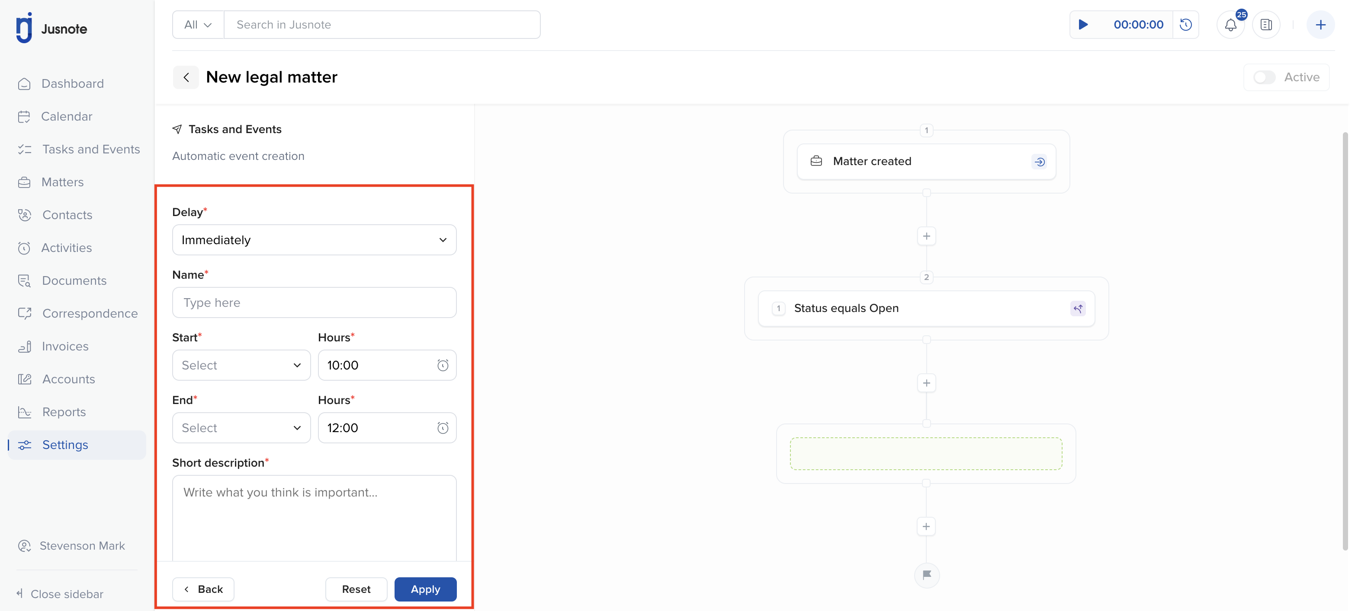Click the Tasks and Events arrow icon
The image size is (1355, 611).
tap(177, 129)
